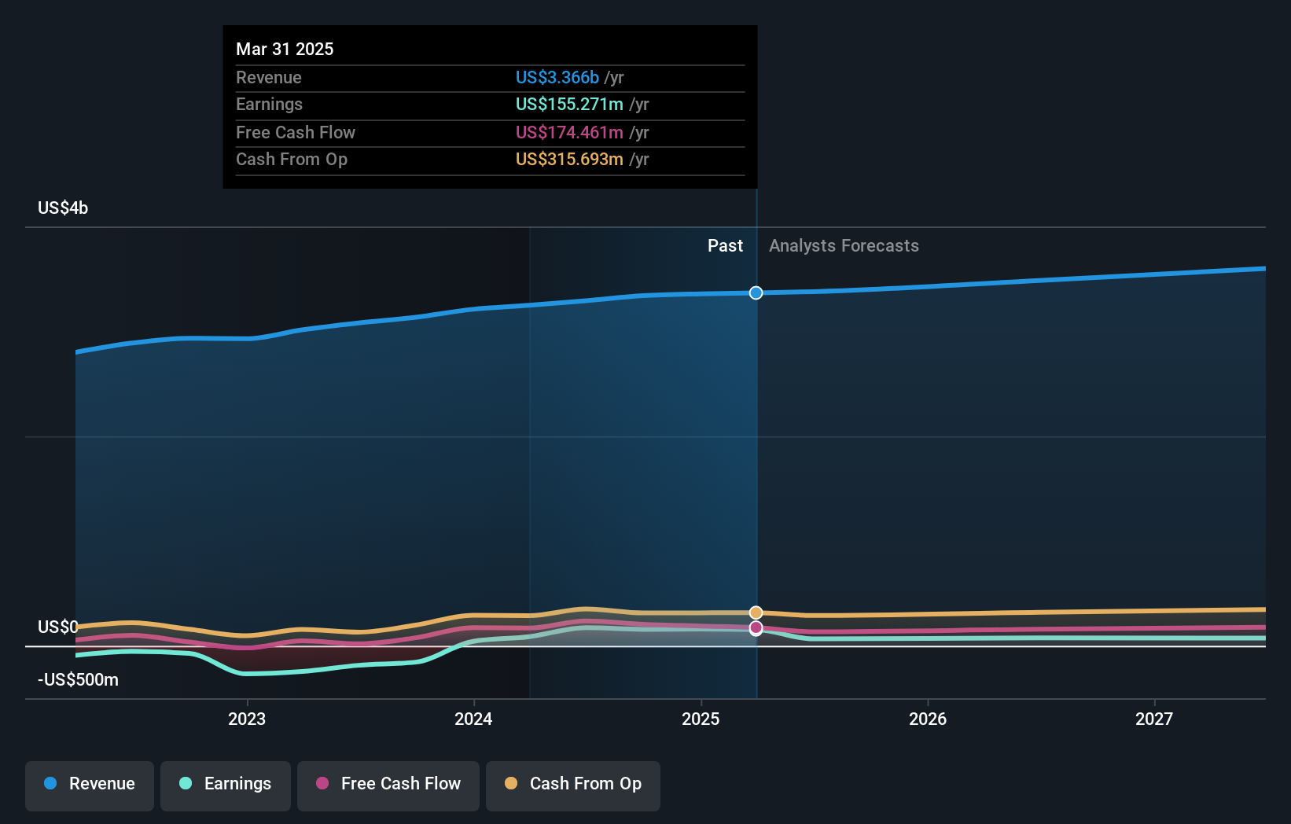Click the Revenue row label in tooltip
1291x824 pixels.
[269, 77]
